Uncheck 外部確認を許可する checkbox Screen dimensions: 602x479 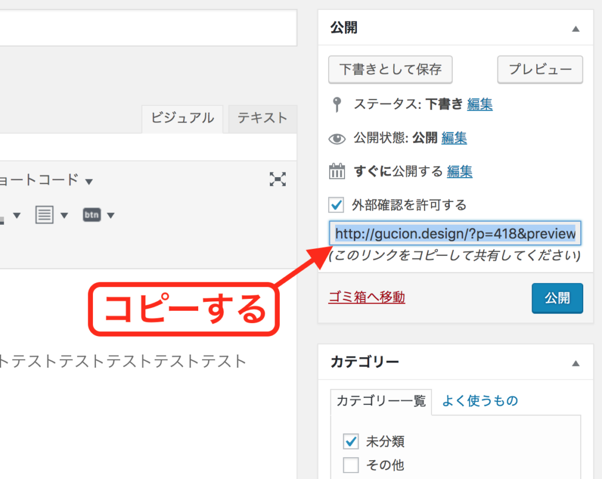pyautogui.click(x=336, y=205)
